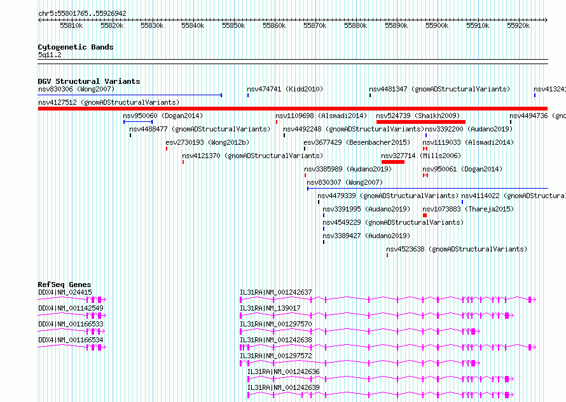Click IL31RA|NM_001242637 transcript label
This screenshot has height=402, width=566.
tap(276, 292)
